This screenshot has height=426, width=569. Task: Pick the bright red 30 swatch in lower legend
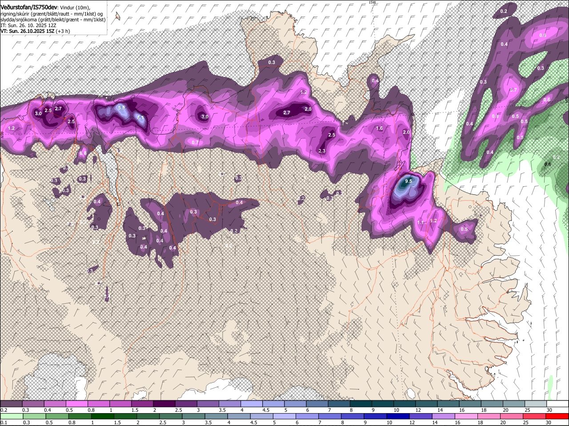tap(557, 416)
